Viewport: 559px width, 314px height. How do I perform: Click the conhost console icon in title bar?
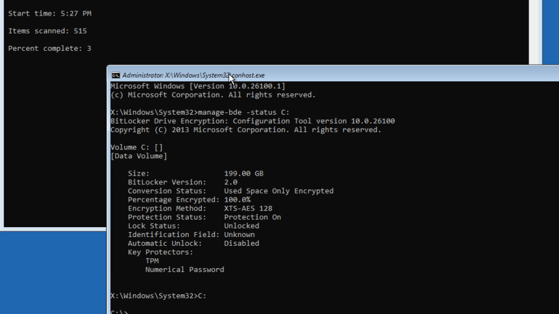click(x=116, y=76)
